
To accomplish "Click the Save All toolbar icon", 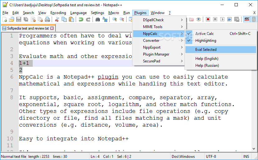I will tap(26, 19).
